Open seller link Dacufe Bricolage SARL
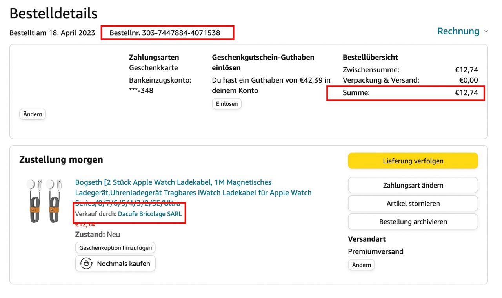502x298 pixels. point(150,214)
